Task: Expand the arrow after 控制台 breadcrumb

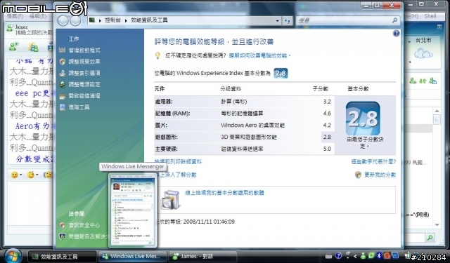Action: pos(126,20)
